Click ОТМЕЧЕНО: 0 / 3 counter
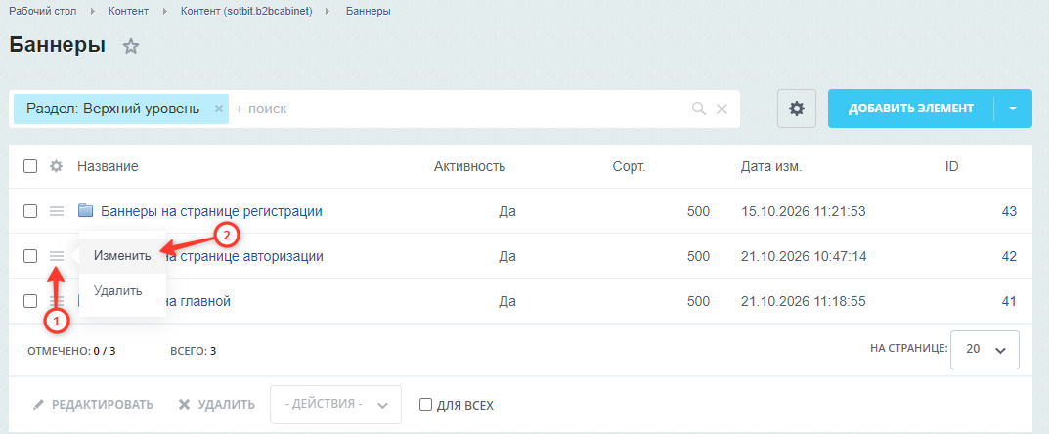 [71, 350]
